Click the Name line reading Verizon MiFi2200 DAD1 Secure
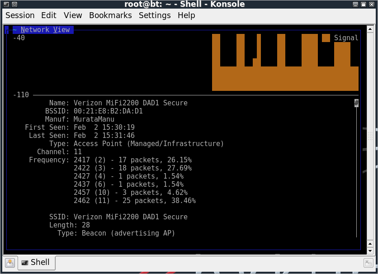 click(118, 103)
